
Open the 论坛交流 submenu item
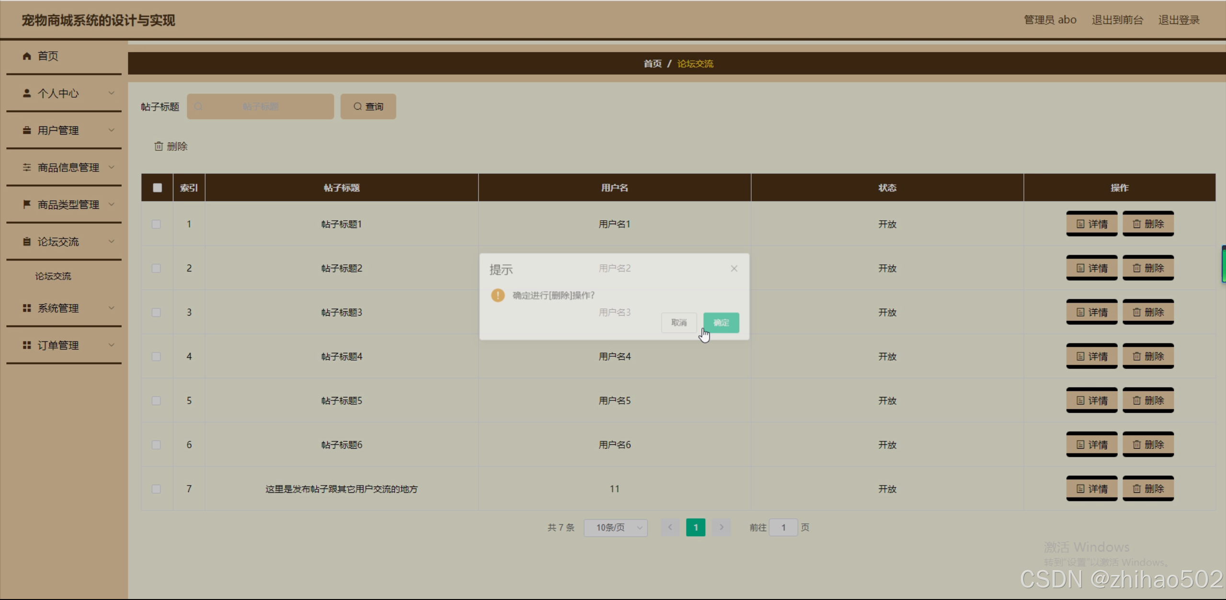click(53, 276)
